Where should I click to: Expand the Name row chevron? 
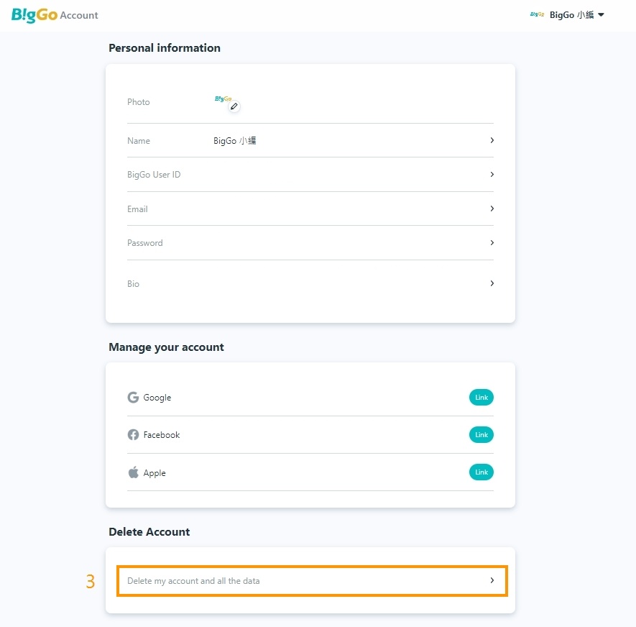[x=492, y=140]
